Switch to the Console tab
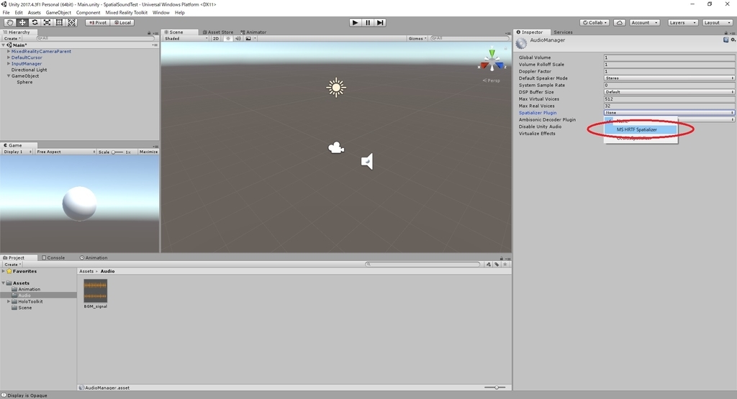The width and height of the screenshot is (737, 399). [x=53, y=257]
